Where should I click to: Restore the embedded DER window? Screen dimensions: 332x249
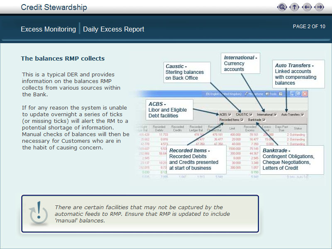[x=298, y=94]
